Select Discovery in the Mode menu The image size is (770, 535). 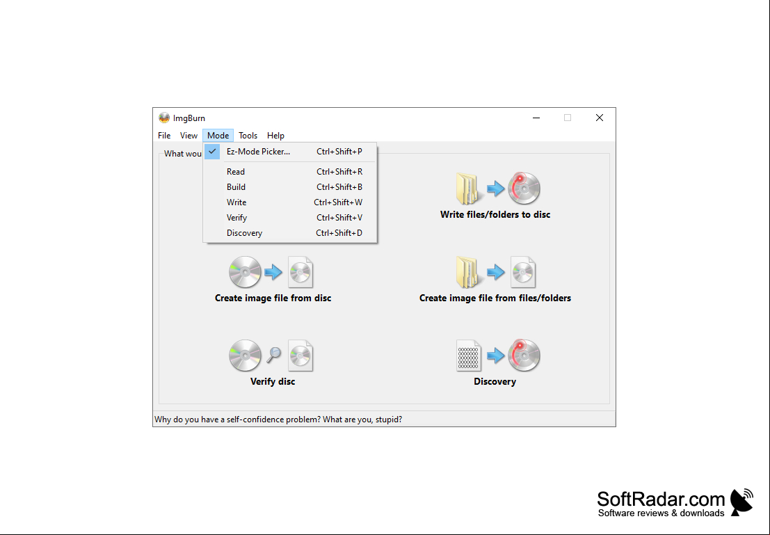(290, 233)
